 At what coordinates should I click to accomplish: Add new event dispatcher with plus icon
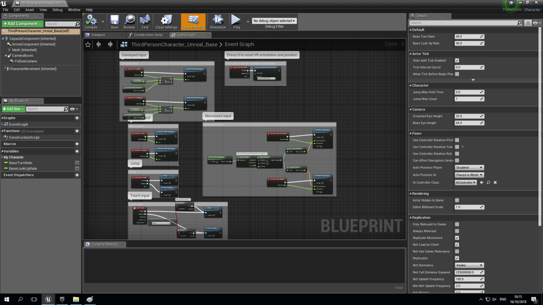pyautogui.click(x=77, y=175)
